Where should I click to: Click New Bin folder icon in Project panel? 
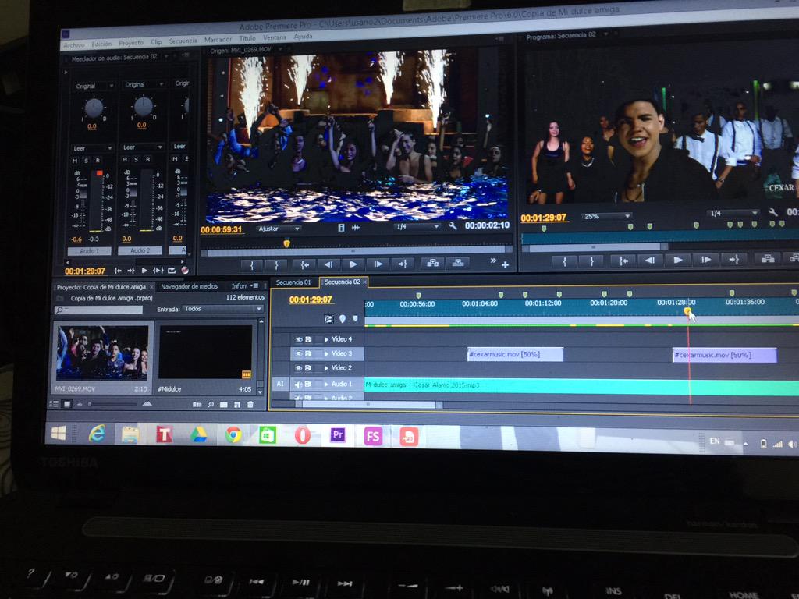click(x=224, y=405)
